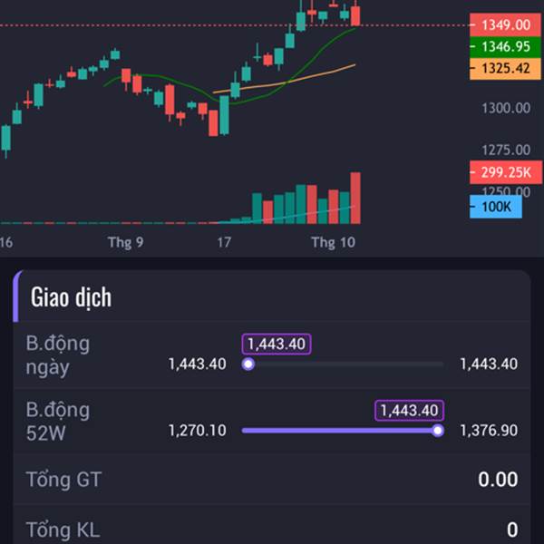Click the last red candlestick on chart

coord(355,15)
